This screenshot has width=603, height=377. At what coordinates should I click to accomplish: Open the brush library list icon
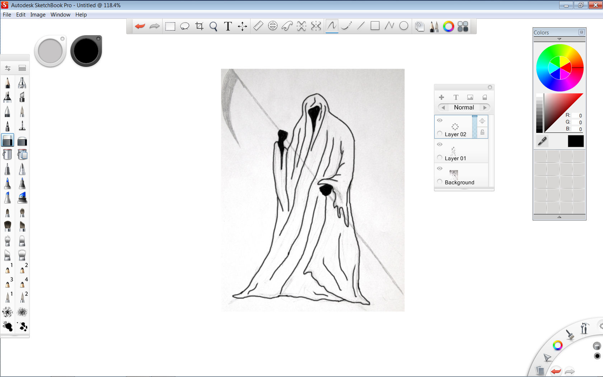point(22,68)
